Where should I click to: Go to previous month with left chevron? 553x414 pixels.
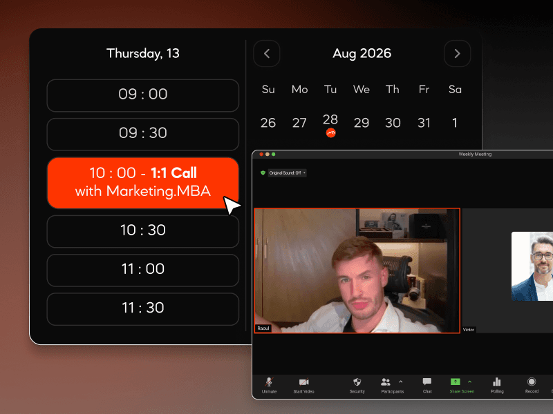267,54
